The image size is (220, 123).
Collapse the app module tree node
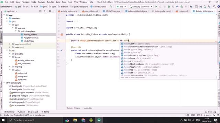pyautogui.click(x=4, y=15)
